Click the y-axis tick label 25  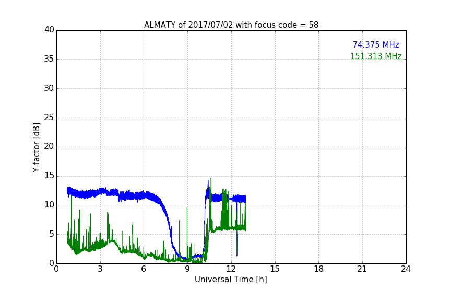(x=49, y=118)
